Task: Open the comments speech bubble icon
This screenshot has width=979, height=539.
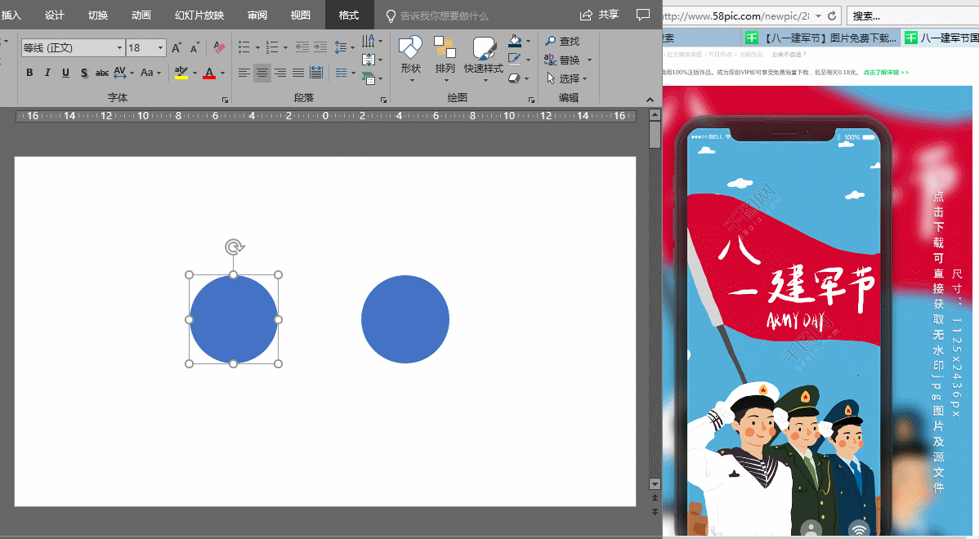Action: [642, 15]
